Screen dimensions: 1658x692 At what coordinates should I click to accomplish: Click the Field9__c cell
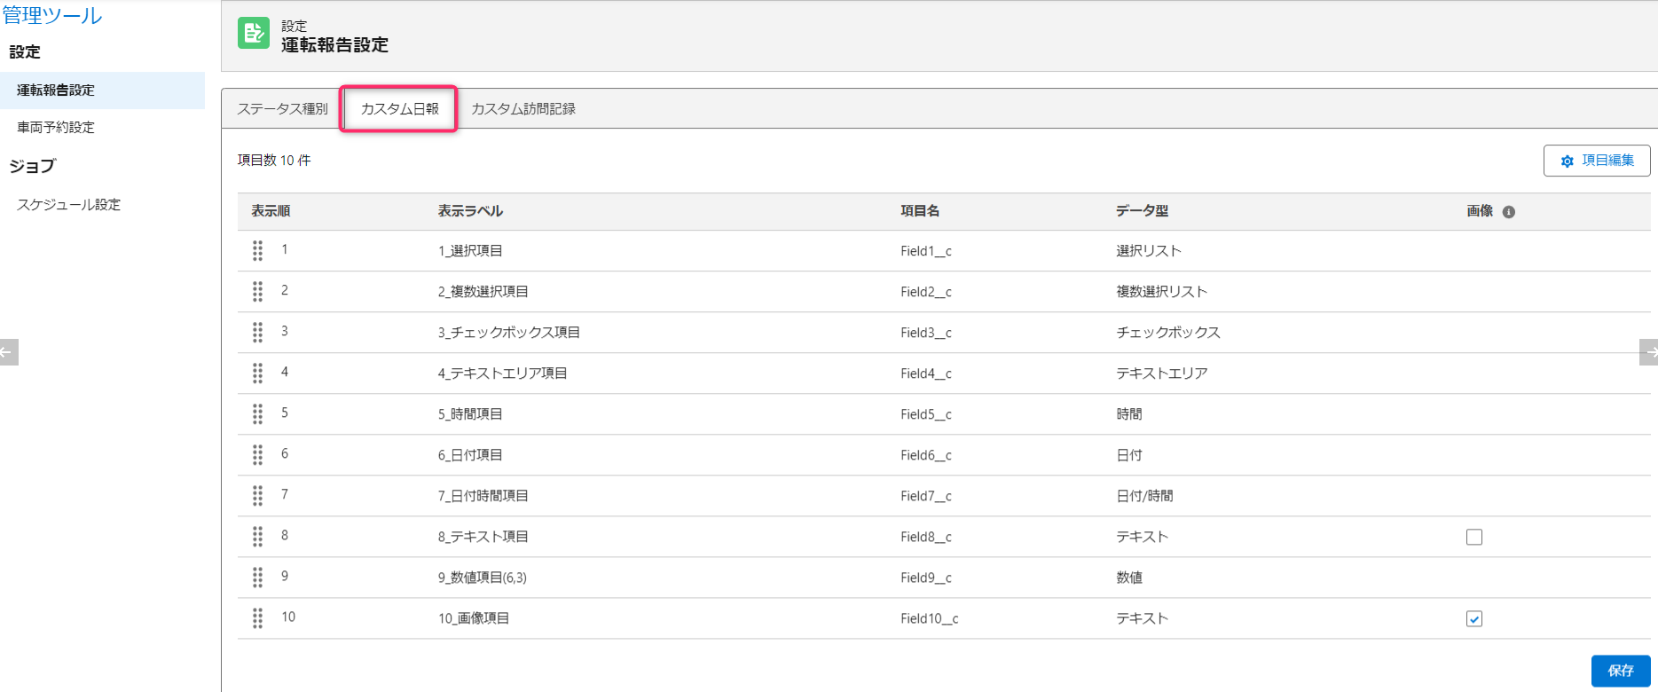(x=926, y=578)
